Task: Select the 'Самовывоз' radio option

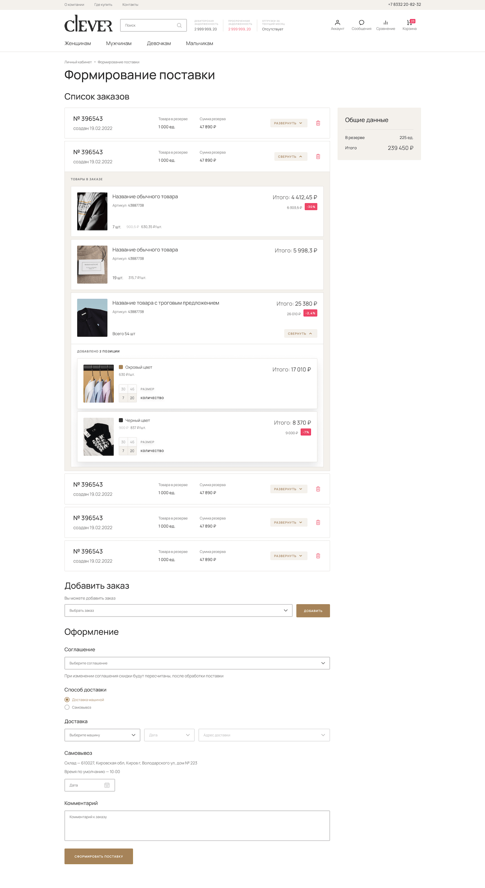Action: (x=67, y=707)
